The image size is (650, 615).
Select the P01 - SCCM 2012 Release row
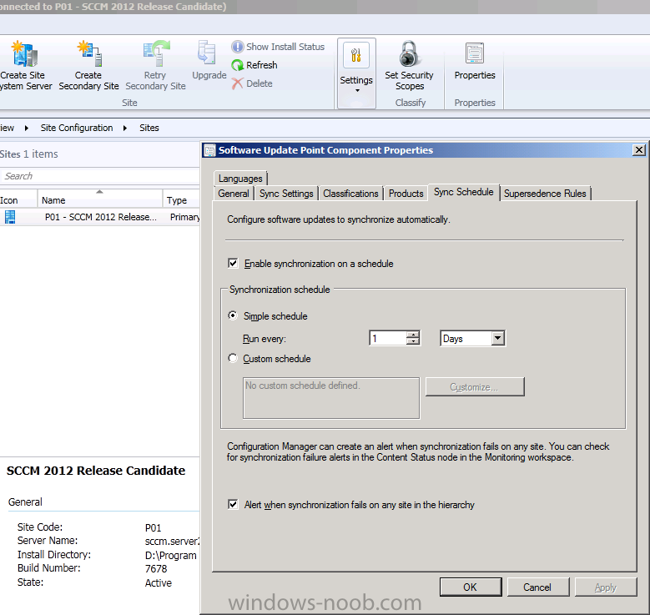[99, 217]
